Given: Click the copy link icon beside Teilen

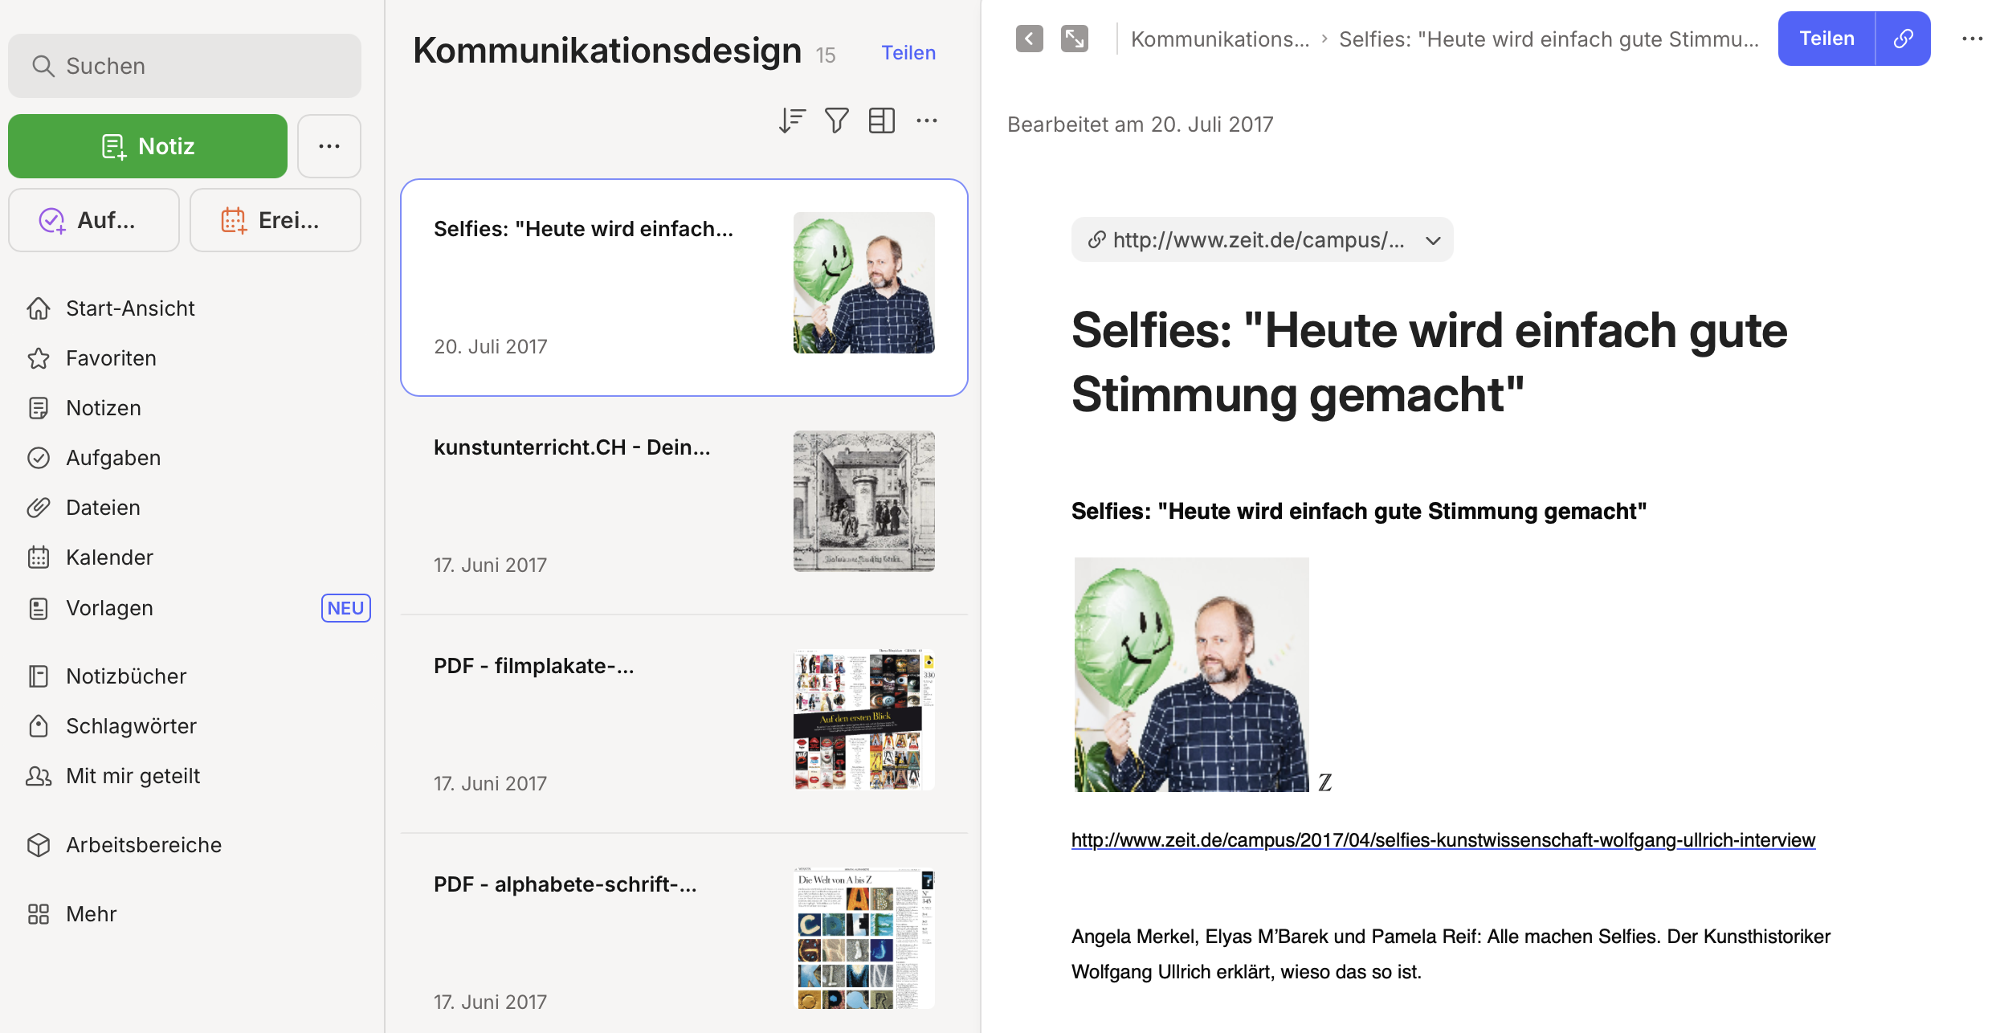Looking at the screenshot, I should [1903, 39].
